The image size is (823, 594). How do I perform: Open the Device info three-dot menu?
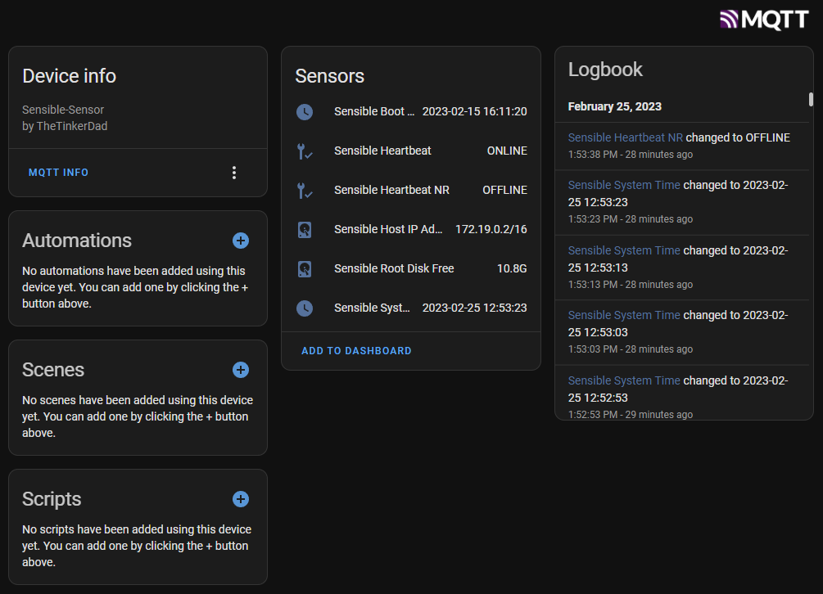click(234, 173)
